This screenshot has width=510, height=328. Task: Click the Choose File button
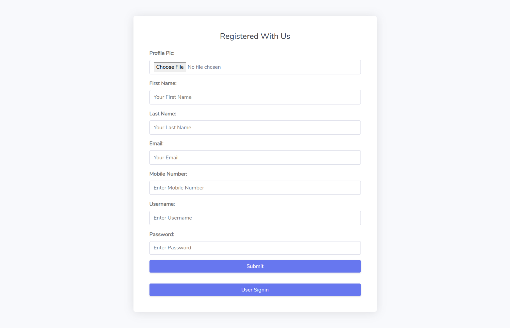tap(170, 67)
